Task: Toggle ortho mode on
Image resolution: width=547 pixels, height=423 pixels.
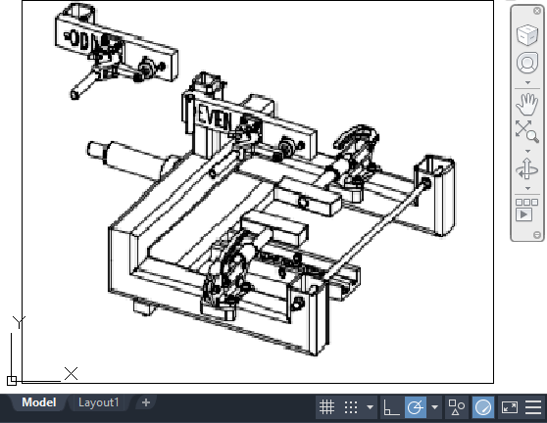Action: point(391,407)
